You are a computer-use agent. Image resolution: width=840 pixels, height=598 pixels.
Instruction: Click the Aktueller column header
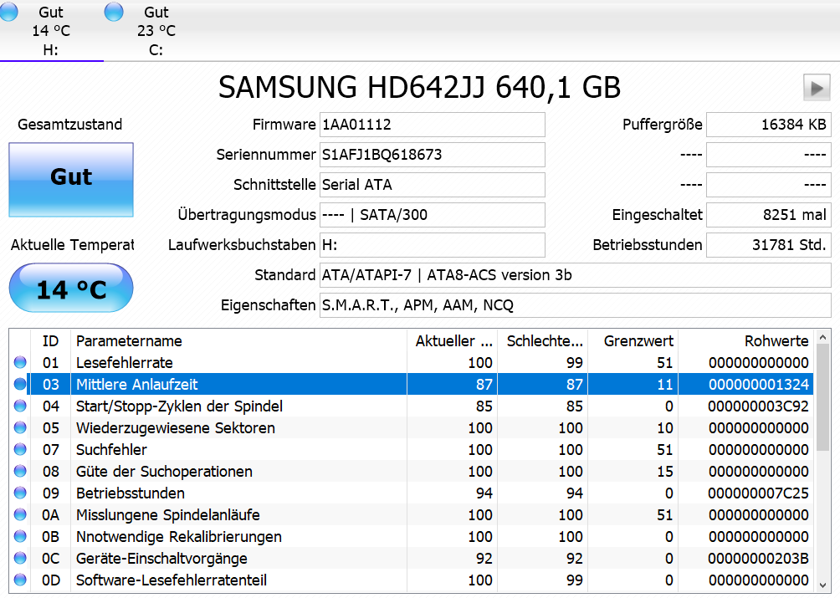(453, 341)
